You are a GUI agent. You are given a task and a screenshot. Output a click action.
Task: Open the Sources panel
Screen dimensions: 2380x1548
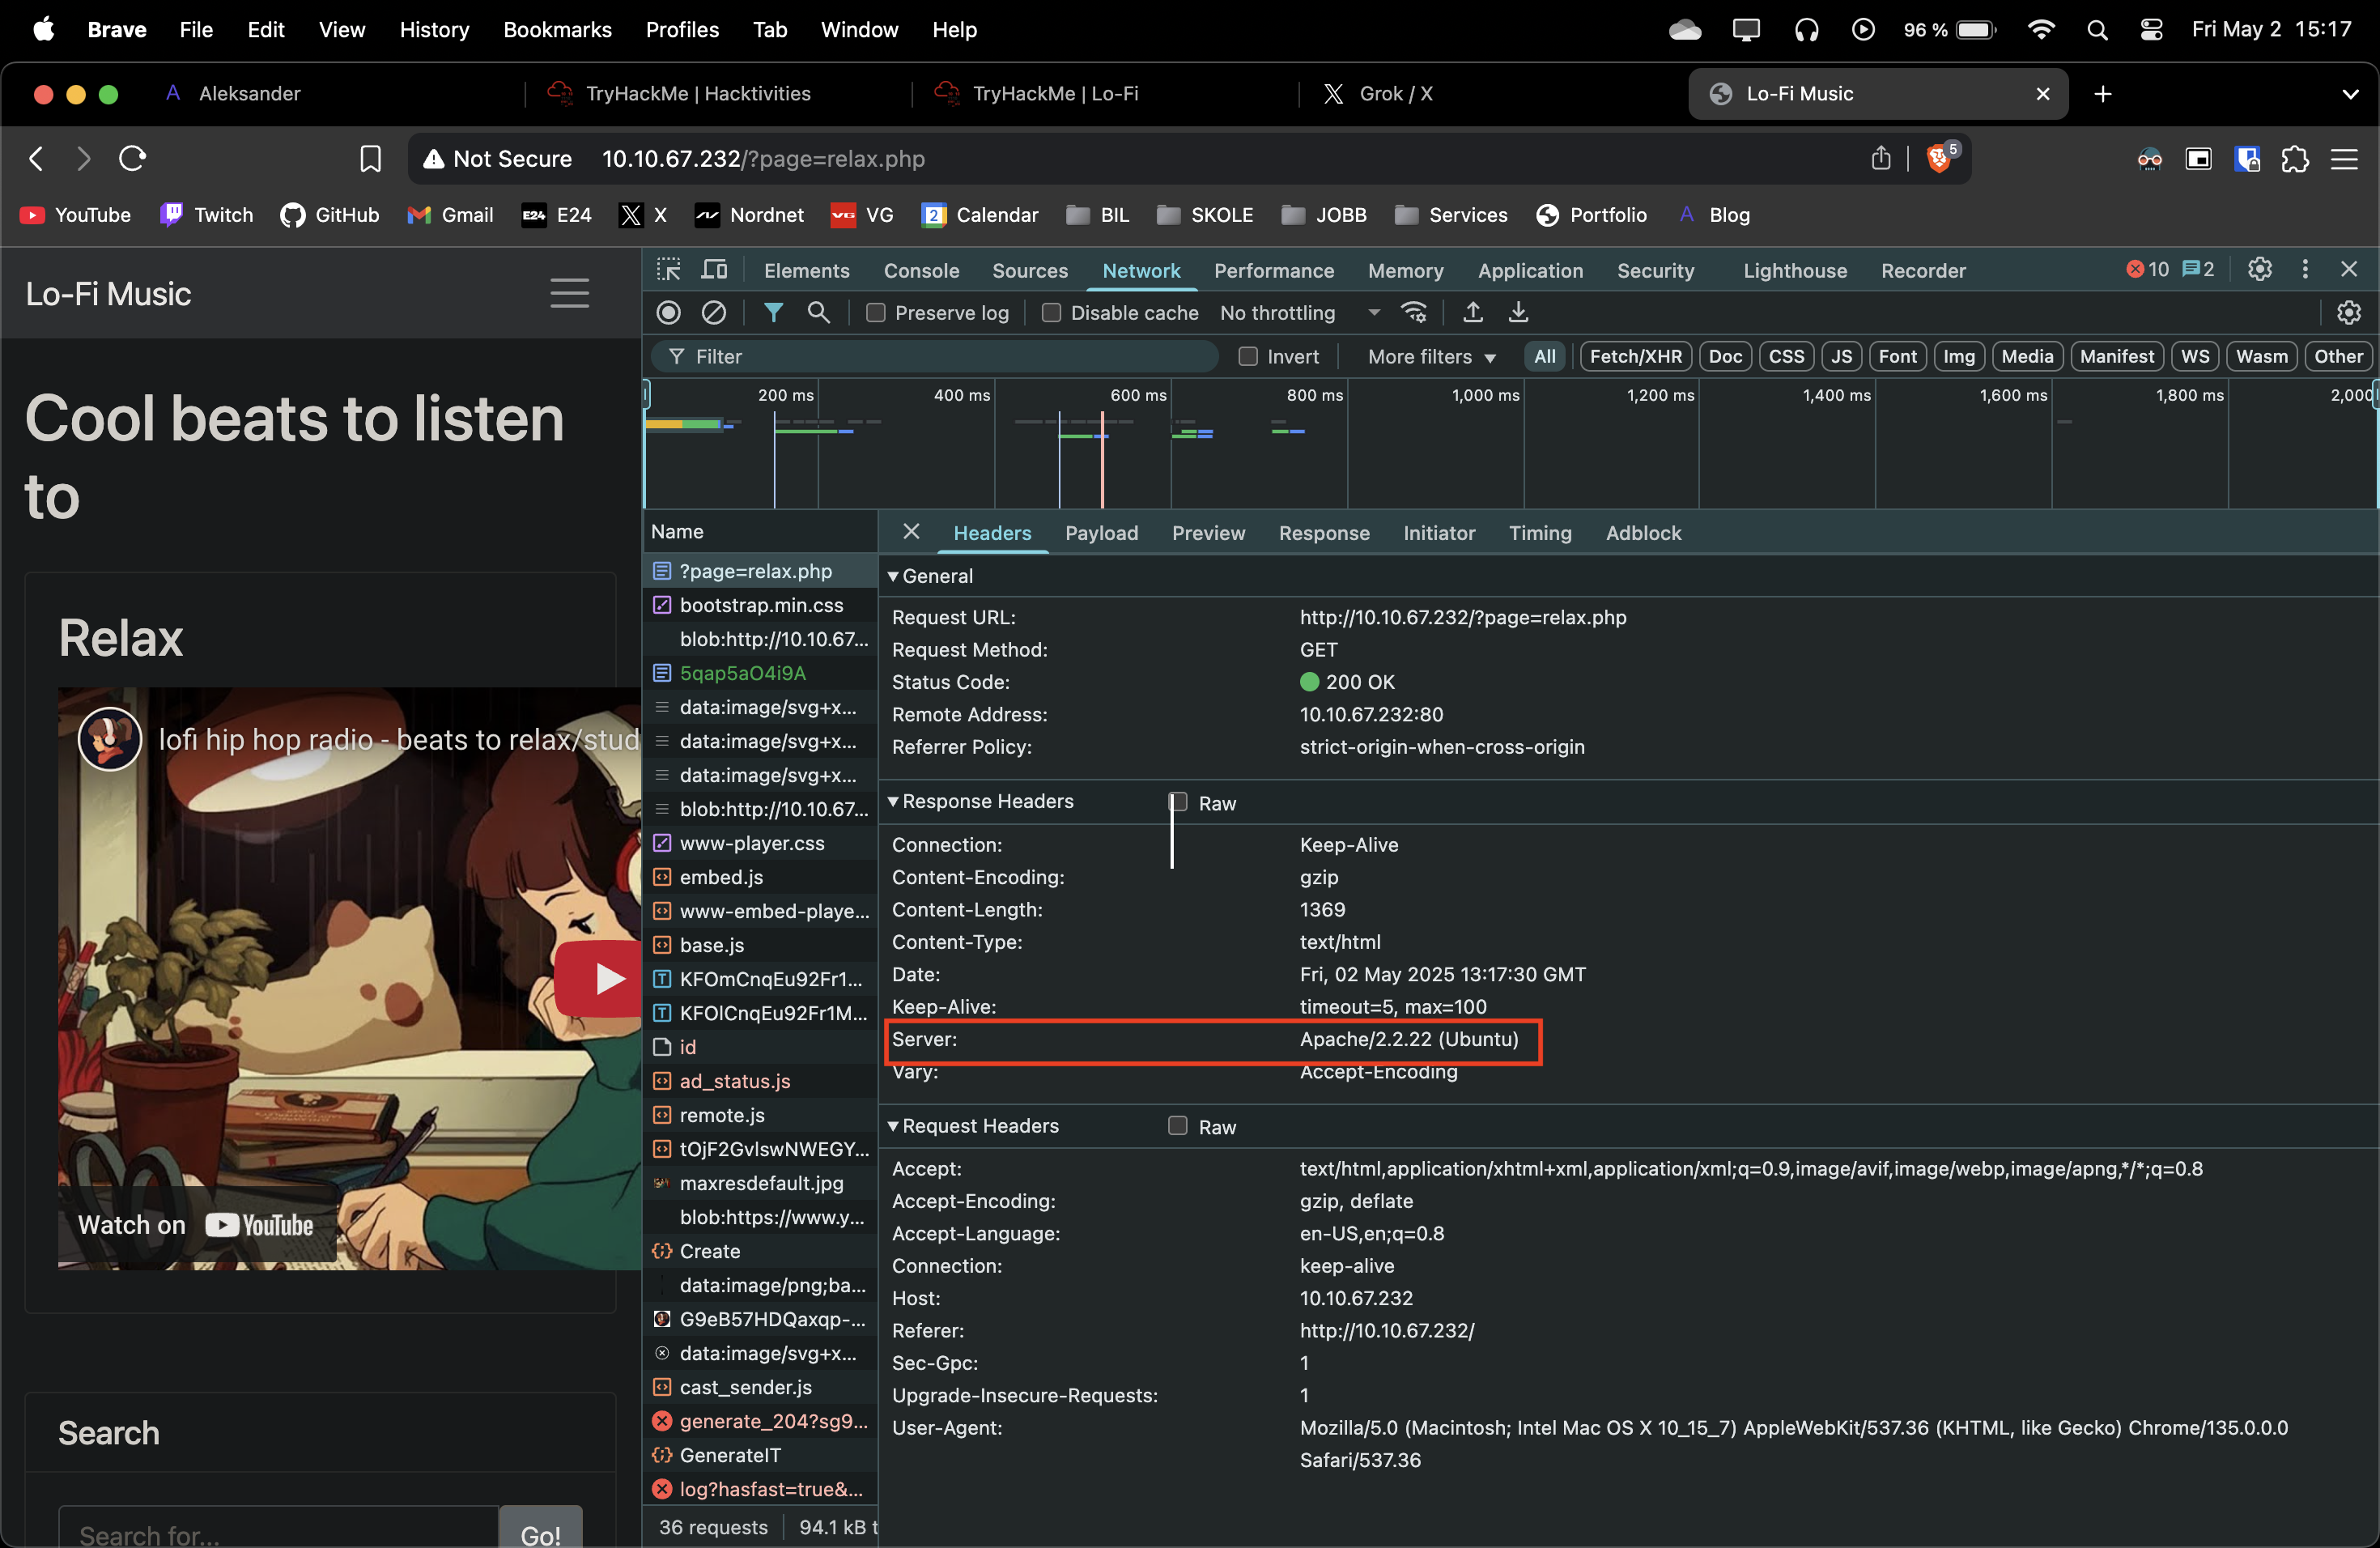pyautogui.click(x=1029, y=270)
